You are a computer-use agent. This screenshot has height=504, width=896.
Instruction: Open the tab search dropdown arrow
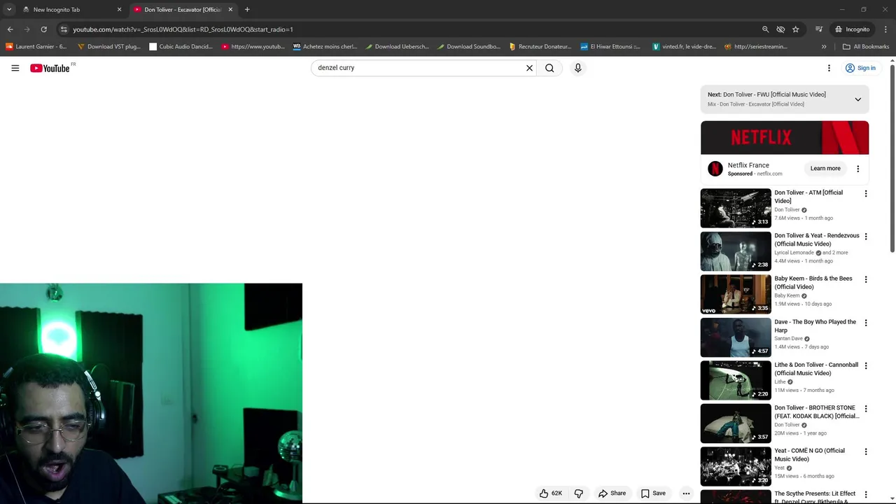pyautogui.click(x=9, y=10)
